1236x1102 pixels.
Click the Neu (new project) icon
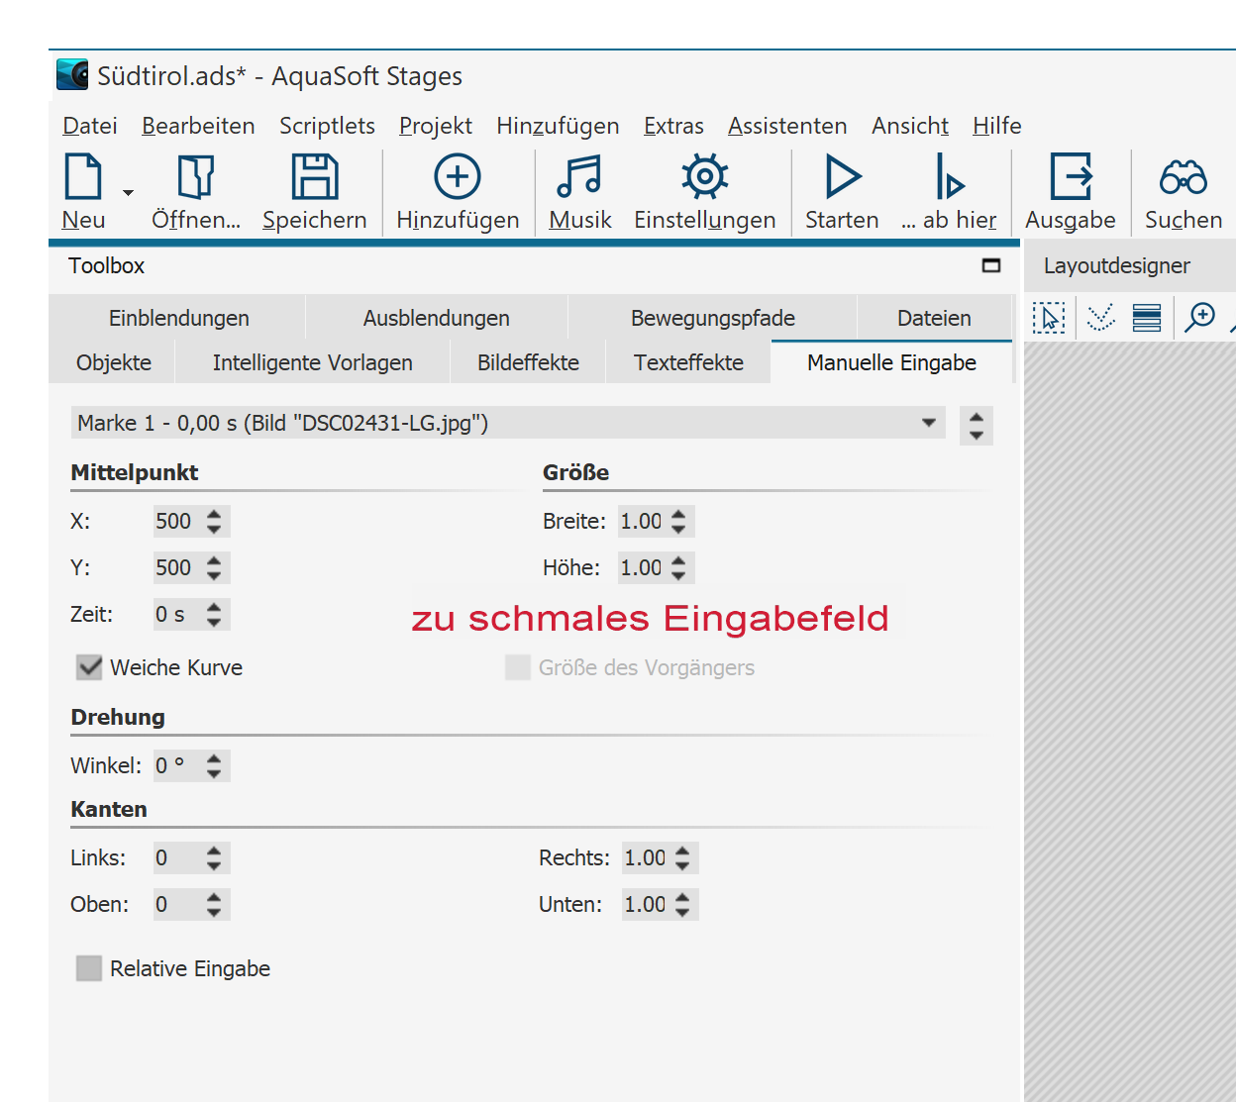(83, 177)
